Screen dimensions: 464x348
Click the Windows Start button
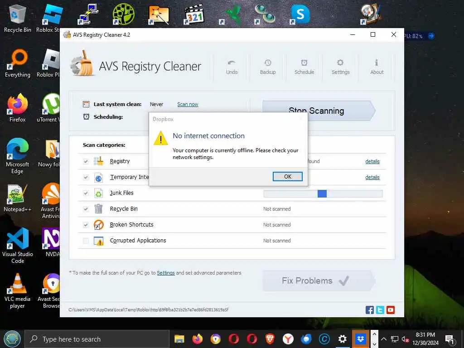tap(12, 339)
